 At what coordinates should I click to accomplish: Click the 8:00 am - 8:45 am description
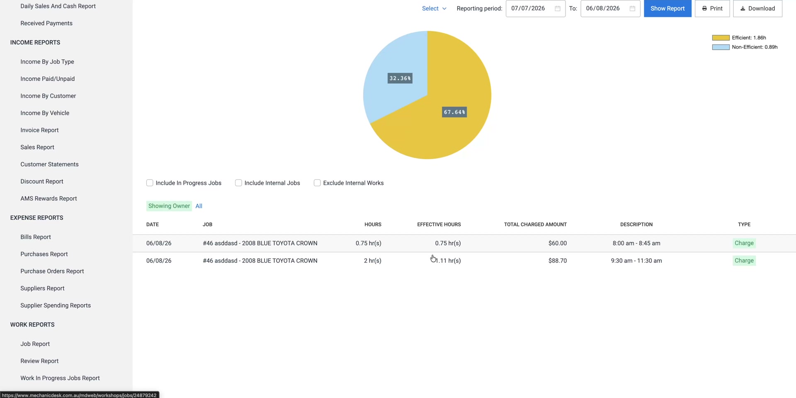[x=636, y=243]
